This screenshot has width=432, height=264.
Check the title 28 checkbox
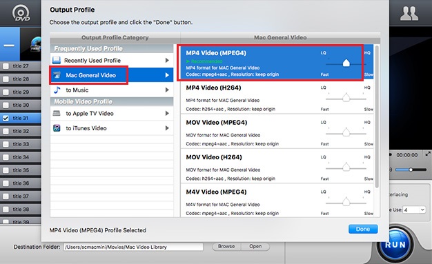tap(6, 79)
